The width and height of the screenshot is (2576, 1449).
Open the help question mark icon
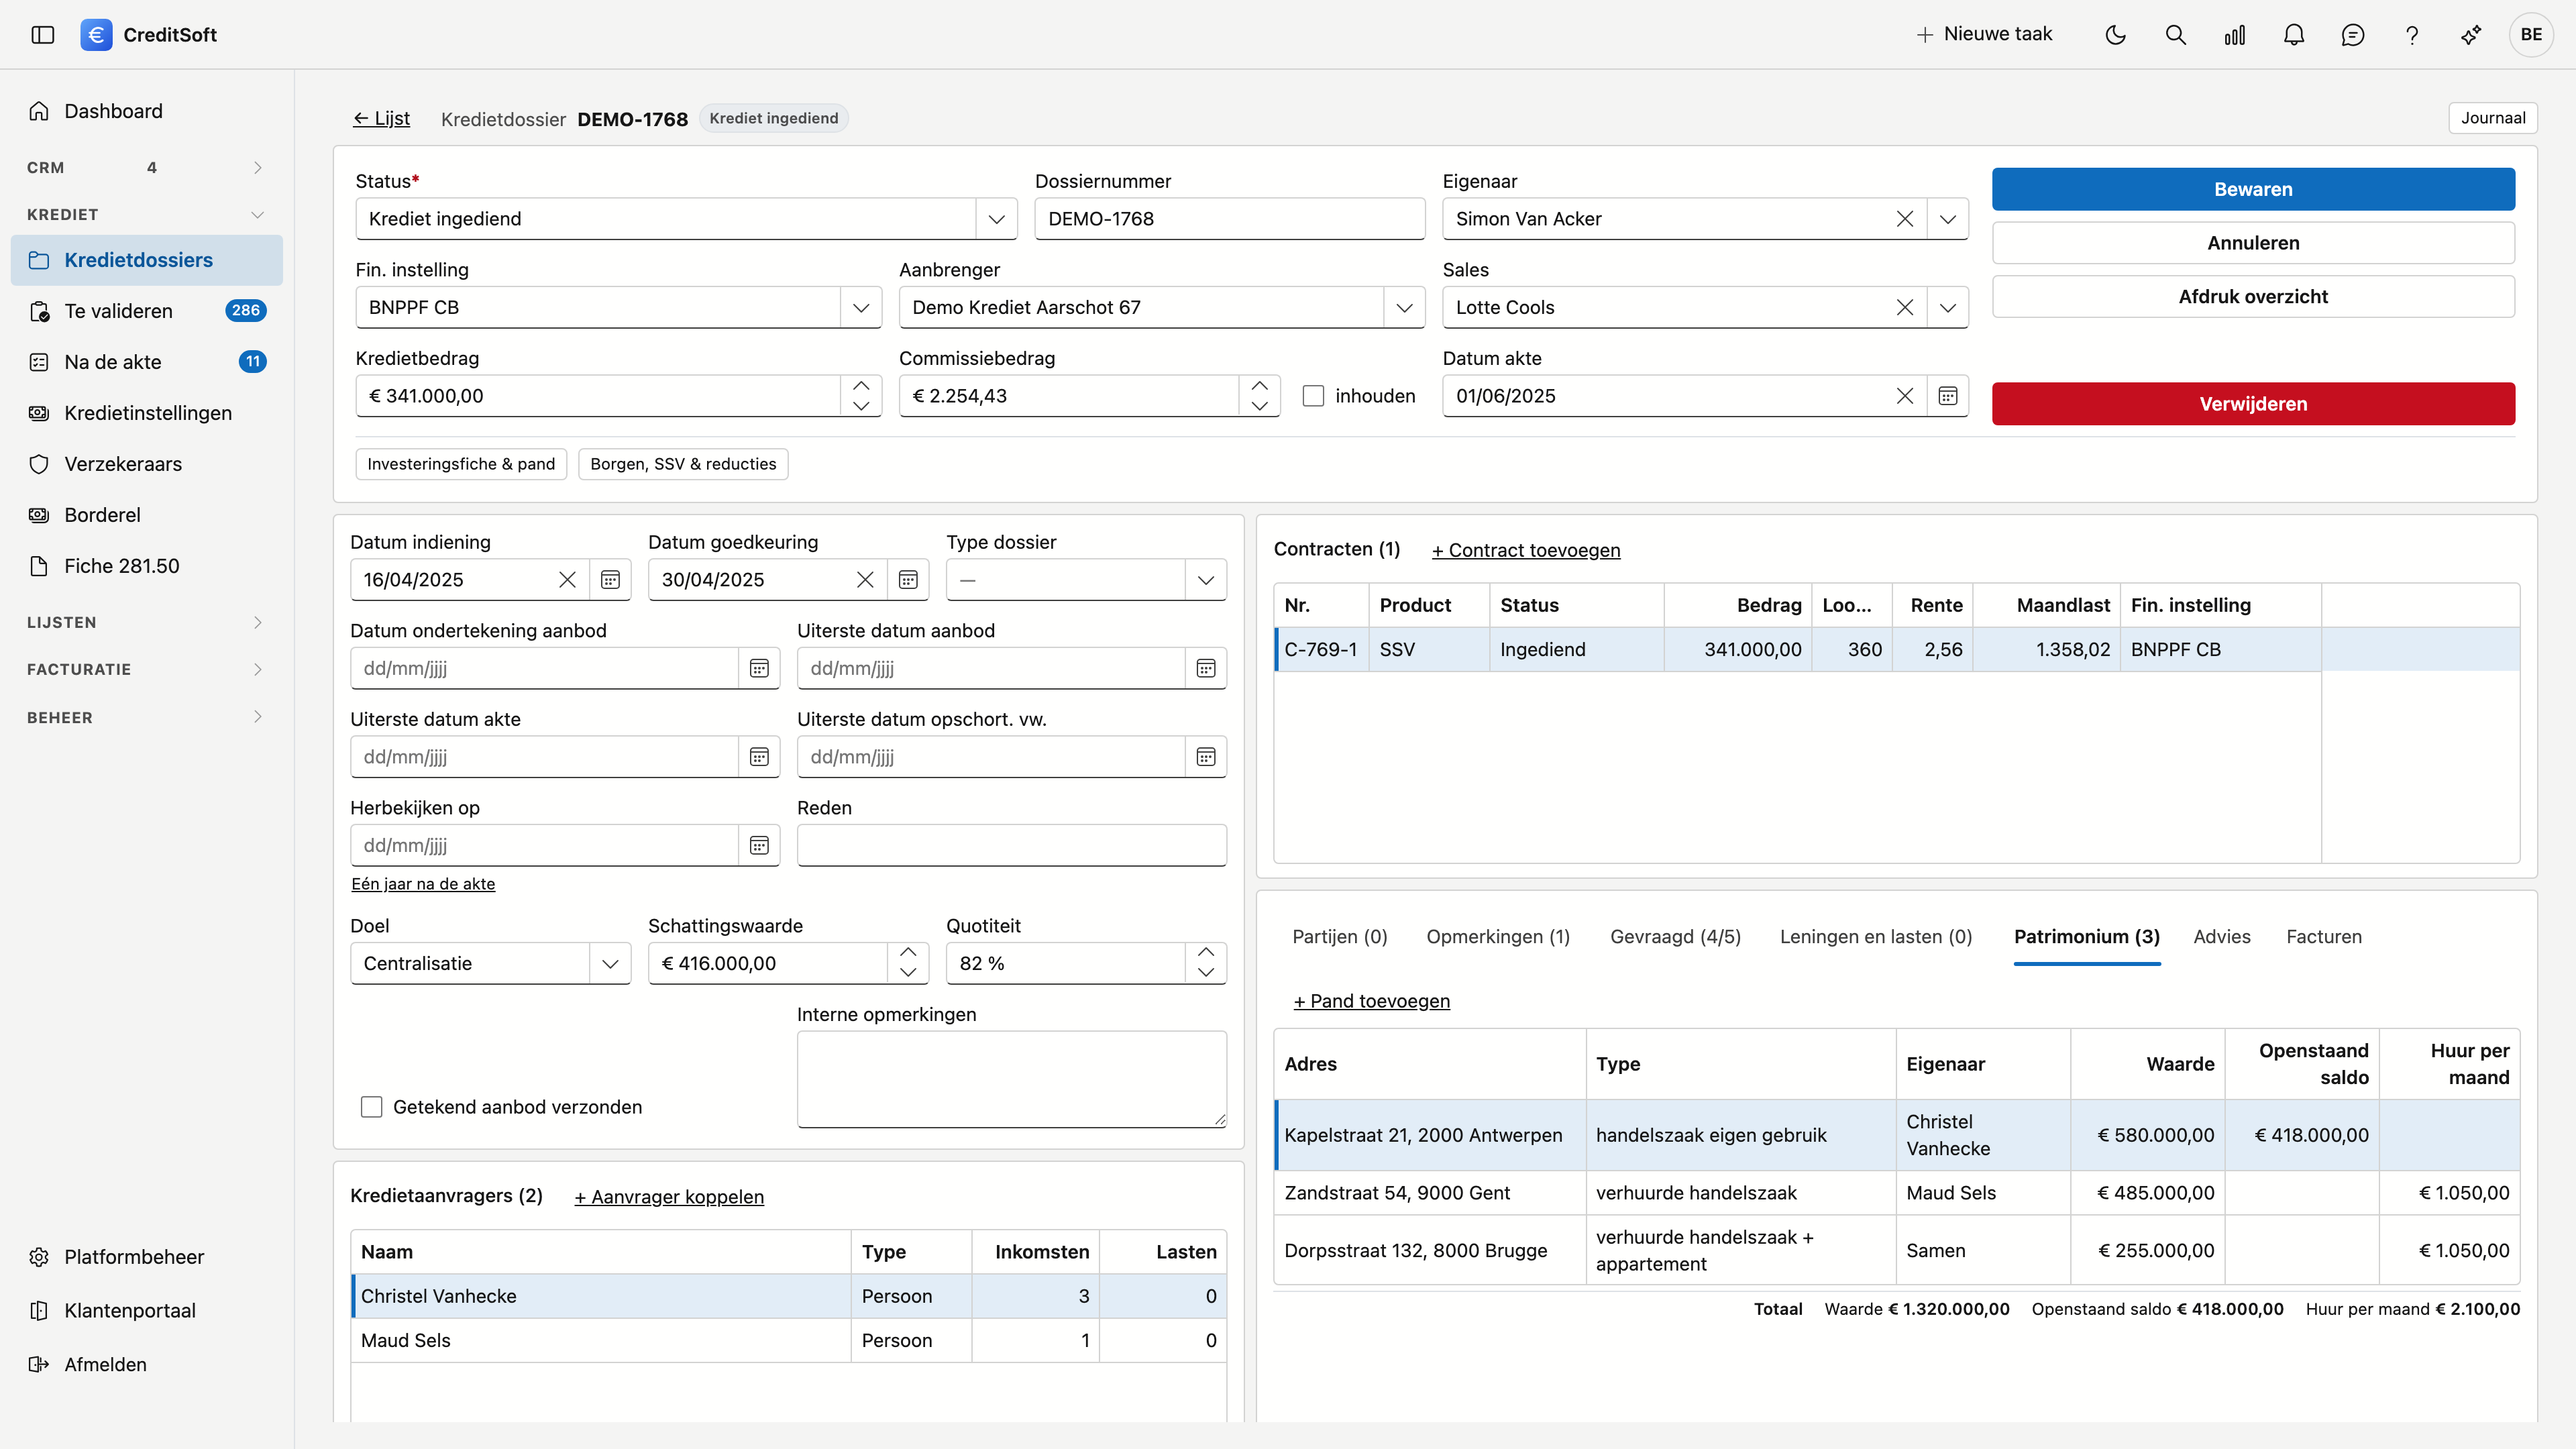point(2411,35)
